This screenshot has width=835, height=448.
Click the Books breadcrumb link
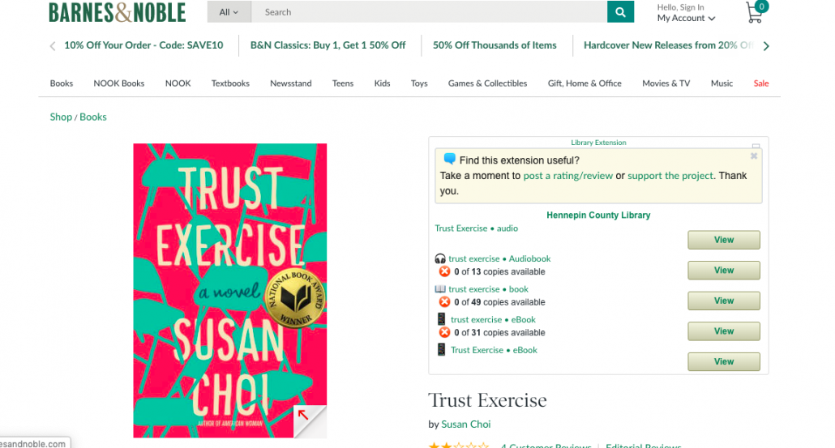[x=93, y=117]
